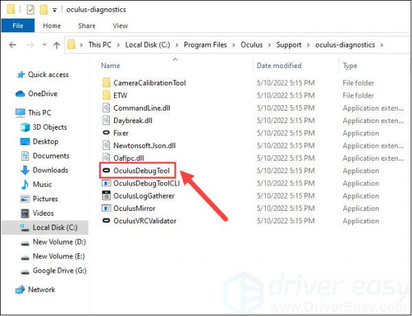The height and width of the screenshot is (316, 412).
Task: Switch to the View ribbon tab
Action: [x=120, y=26]
